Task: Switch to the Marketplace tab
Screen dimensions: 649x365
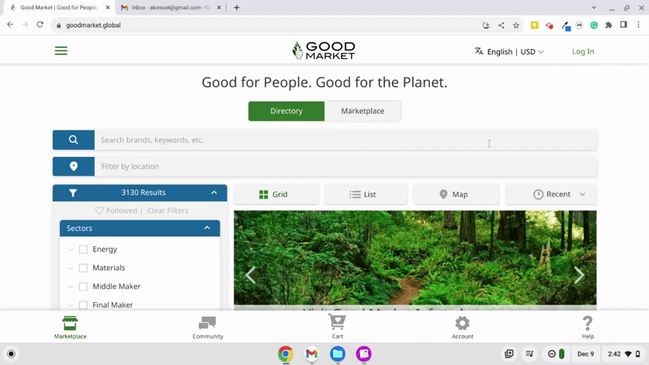Action: point(363,111)
